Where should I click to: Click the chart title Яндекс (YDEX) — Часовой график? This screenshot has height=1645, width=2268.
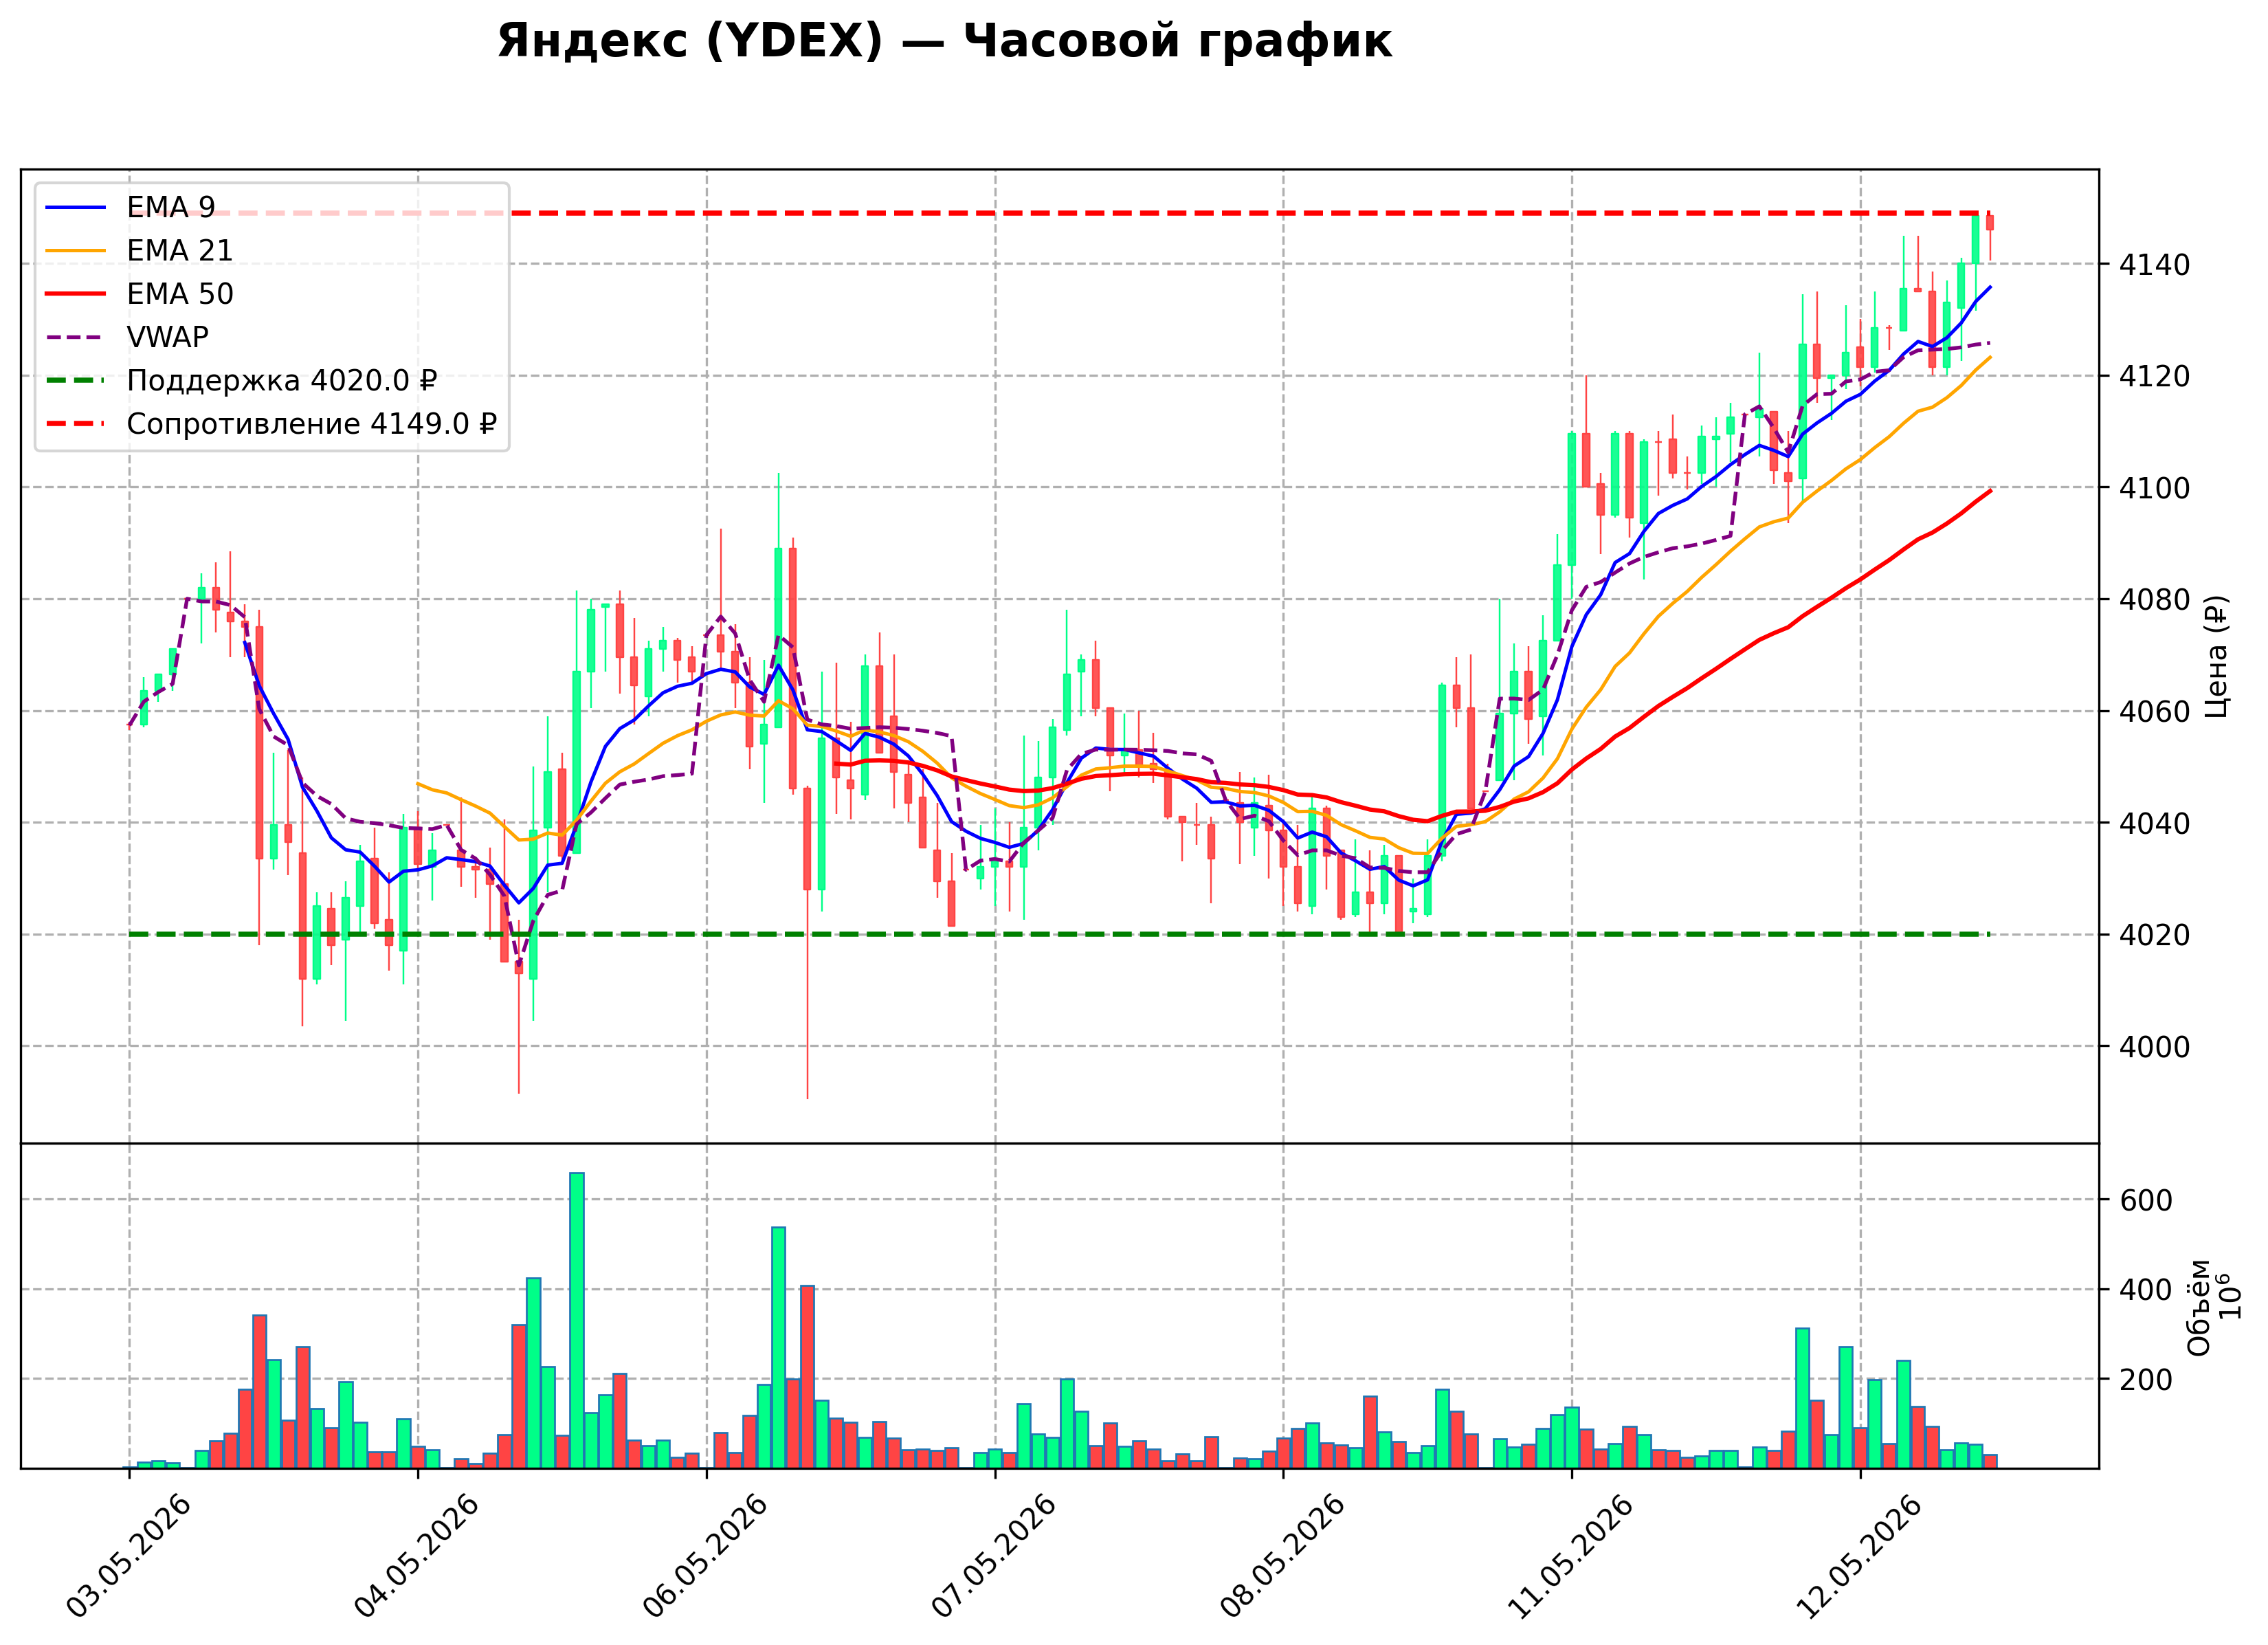point(944,41)
